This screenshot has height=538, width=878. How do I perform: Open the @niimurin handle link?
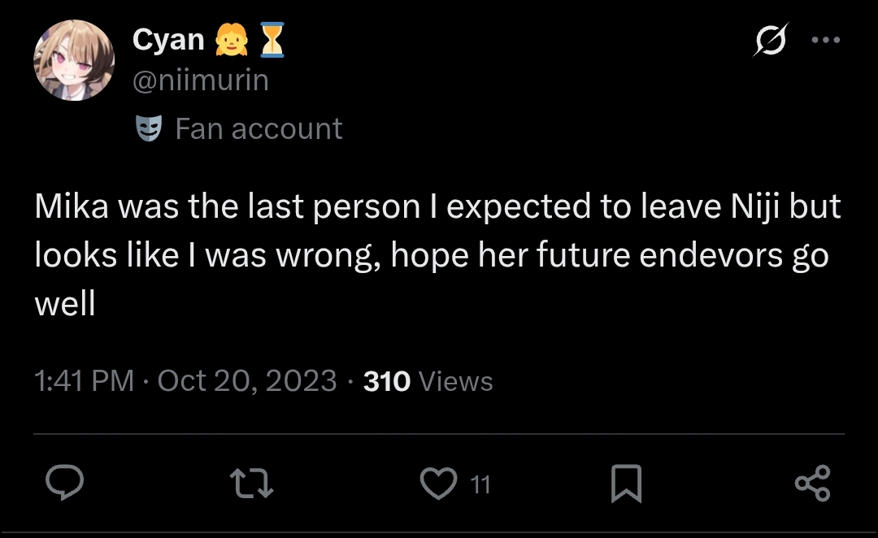201,80
